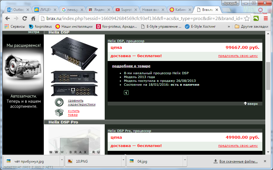This screenshot has height=170, width=273.
Task: Toggle the checkmark box under Helix DSP details
Action: (126, 93)
